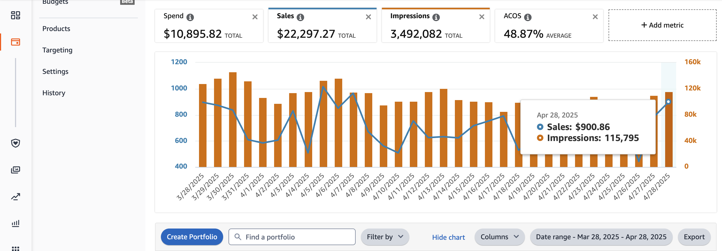Click the info icon next to Impressions

(436, 17)
